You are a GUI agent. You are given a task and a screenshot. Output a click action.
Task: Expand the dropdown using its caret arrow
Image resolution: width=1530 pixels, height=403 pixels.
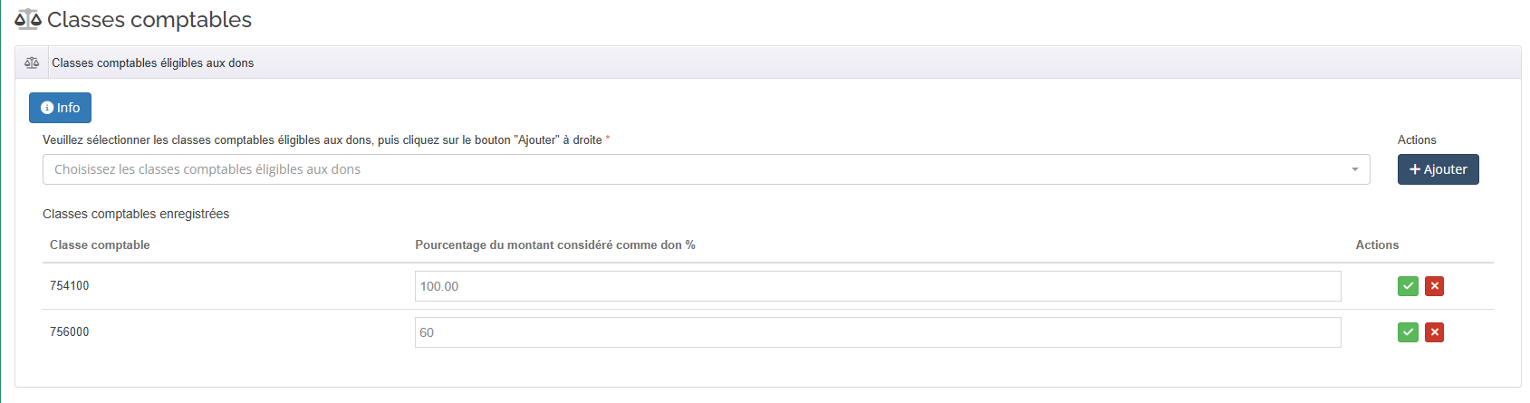(x=1355, y=169)
